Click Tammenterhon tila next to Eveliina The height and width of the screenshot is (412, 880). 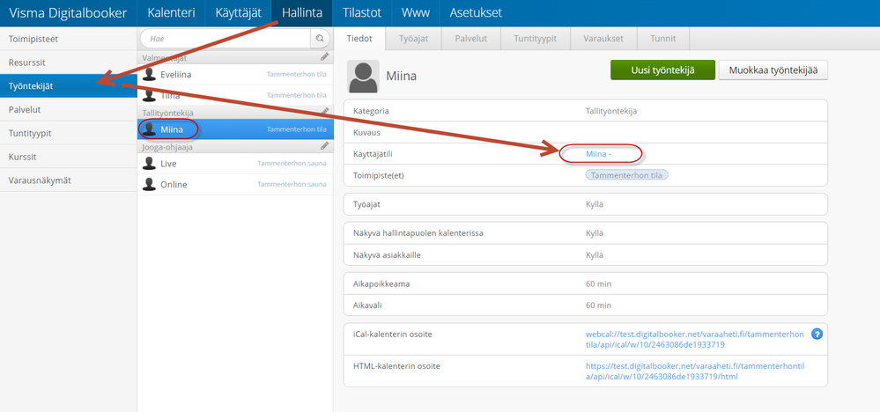click(296, 74)
